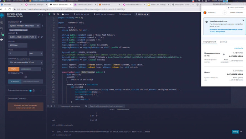Click the terminal collapse arrows icon
Image resolution: width=246 pixels, height=139 pixels.
click(x=48, y=106)
